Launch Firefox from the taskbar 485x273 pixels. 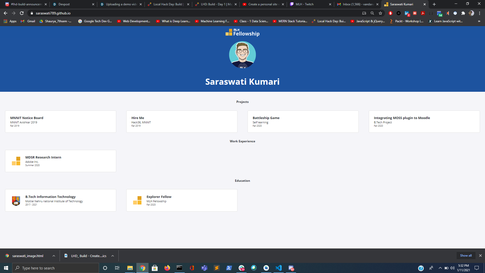click(x=167, y=268)
